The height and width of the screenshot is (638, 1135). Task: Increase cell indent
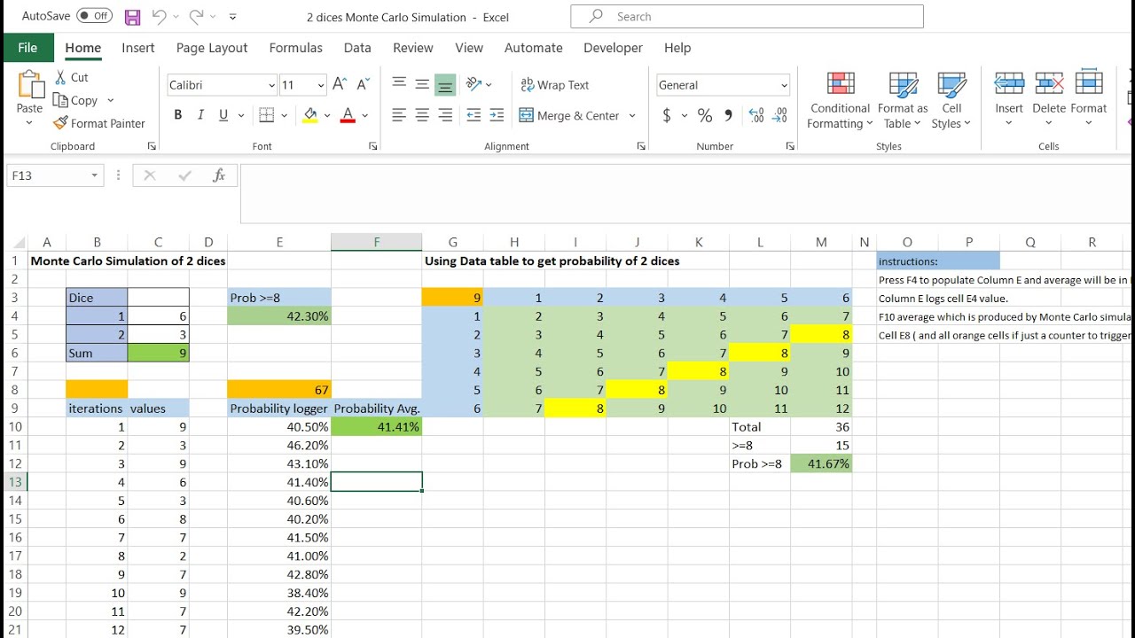tap(497, 115)
